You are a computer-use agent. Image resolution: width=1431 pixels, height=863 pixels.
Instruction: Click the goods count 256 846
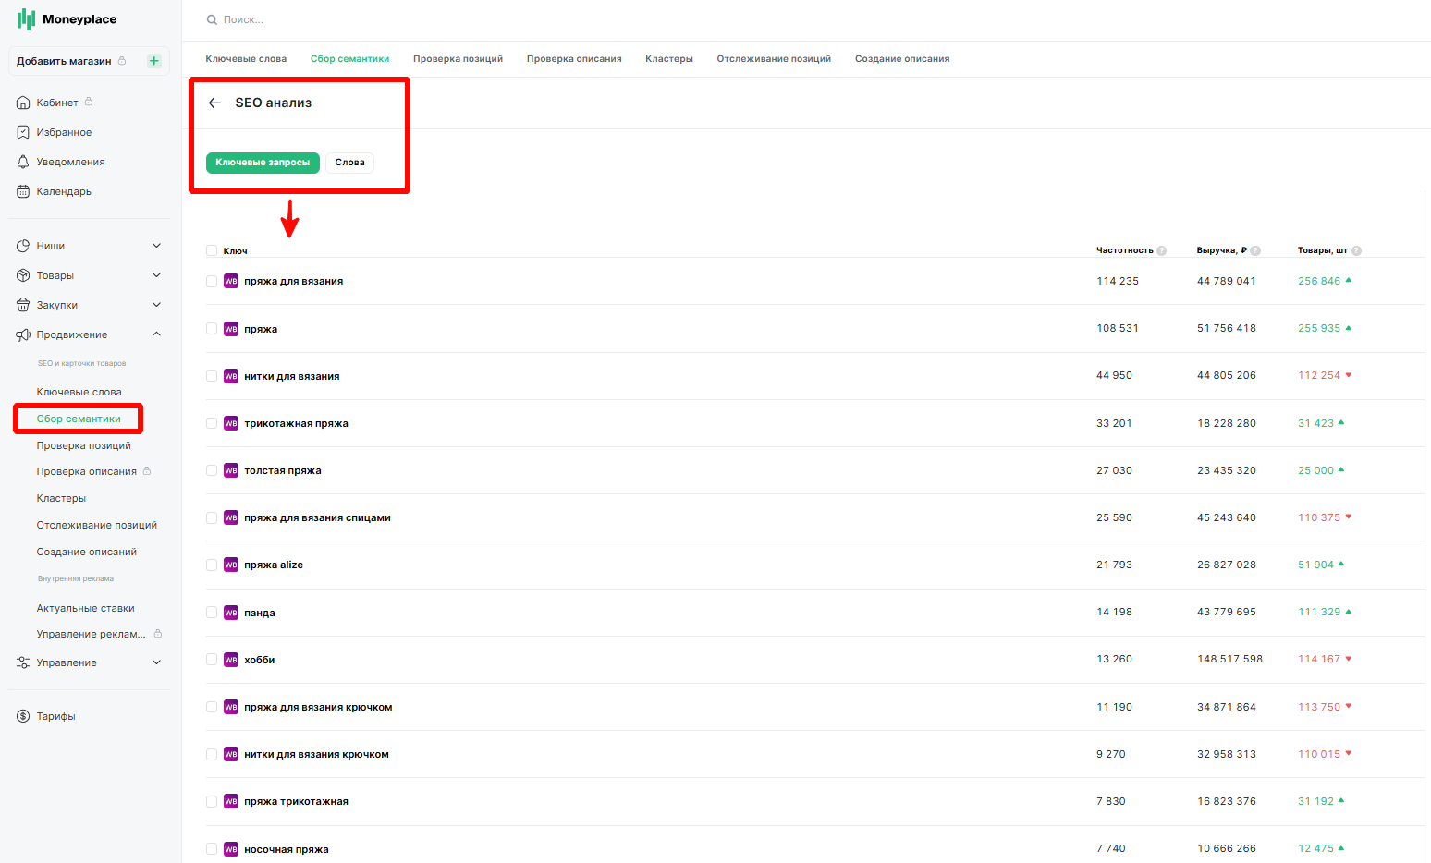point(1319,281)
